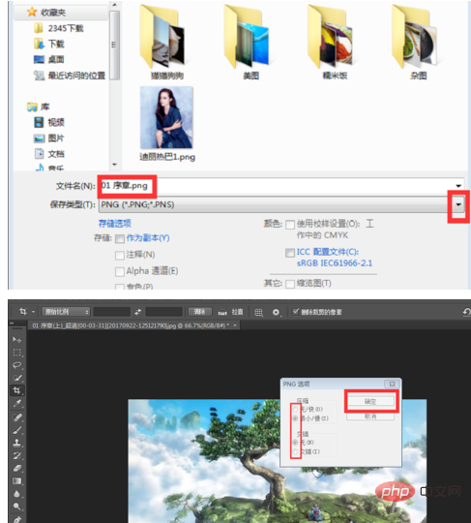Open the 美图 folder
The height and width of the screenshot is (523, 471).
point(250,43)
